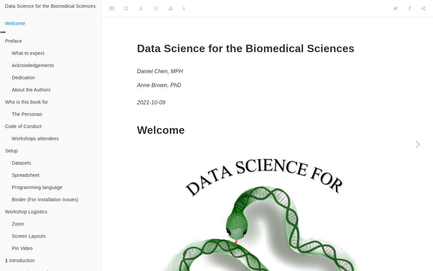Toggle the sidebar with the hamburger icon
The width and height of the screenshot is (433, 271).
(112, 8)
